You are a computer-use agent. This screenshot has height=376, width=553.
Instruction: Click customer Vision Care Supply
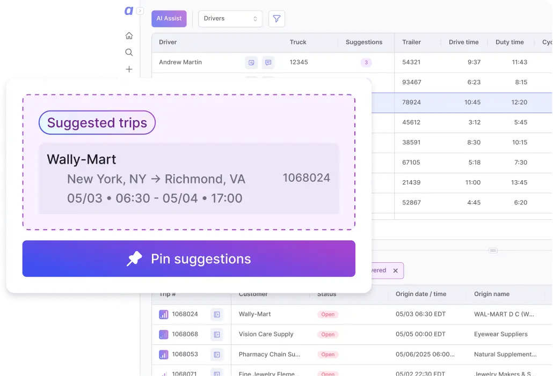(266, 334)
